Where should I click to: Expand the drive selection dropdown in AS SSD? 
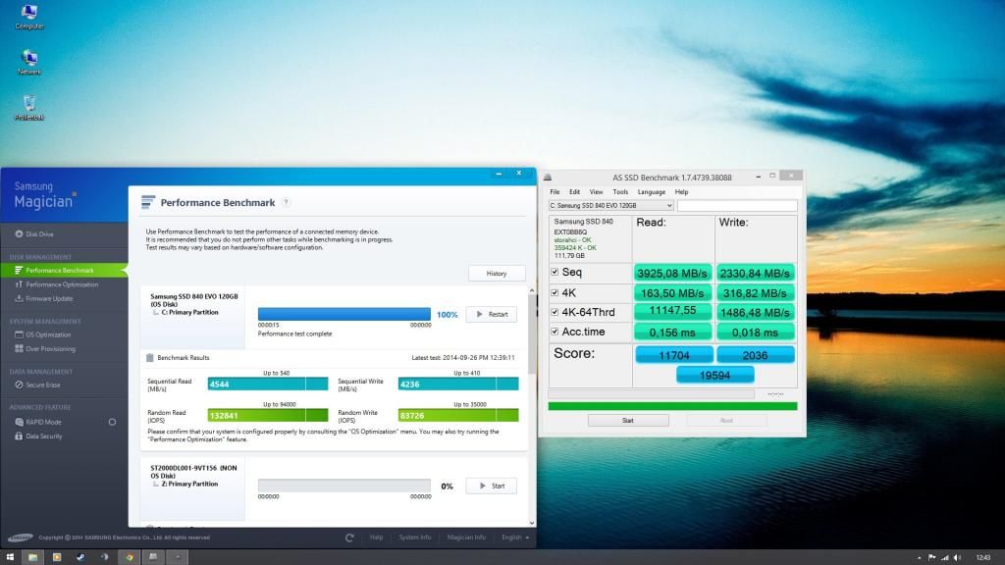pyautogui.click(x=669, y=206)
